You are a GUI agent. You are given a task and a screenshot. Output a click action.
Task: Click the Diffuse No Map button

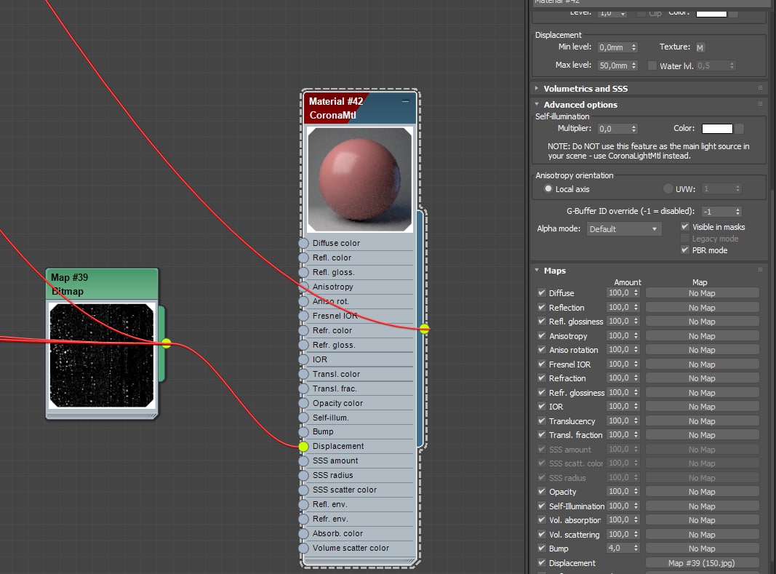(702, 293)
